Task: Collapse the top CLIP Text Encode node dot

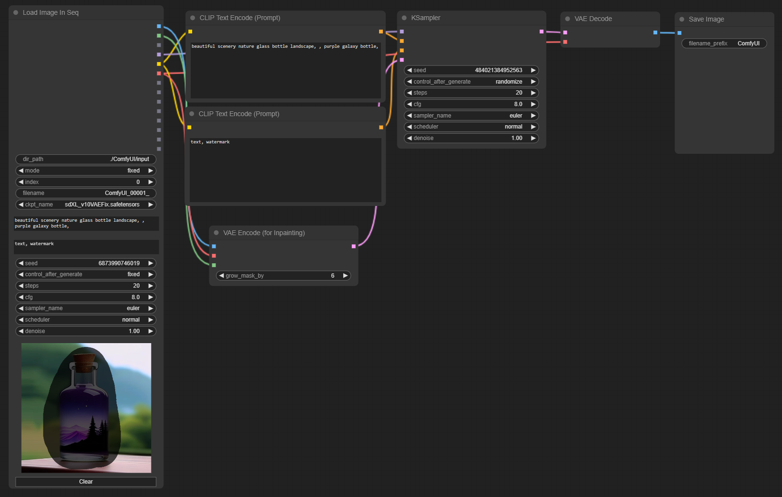Action: (x=193, y=18)
